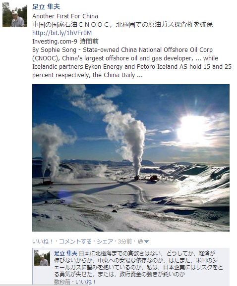Open the 数秒前 comment timestamp
Image resolution: width=237 pixels, height=286 pixels.
62,282
